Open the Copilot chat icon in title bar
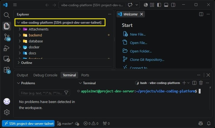This screenshot has height=128, width=215. 130,5
